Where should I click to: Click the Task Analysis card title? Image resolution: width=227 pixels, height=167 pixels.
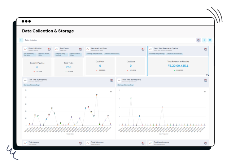click(34, 142)
